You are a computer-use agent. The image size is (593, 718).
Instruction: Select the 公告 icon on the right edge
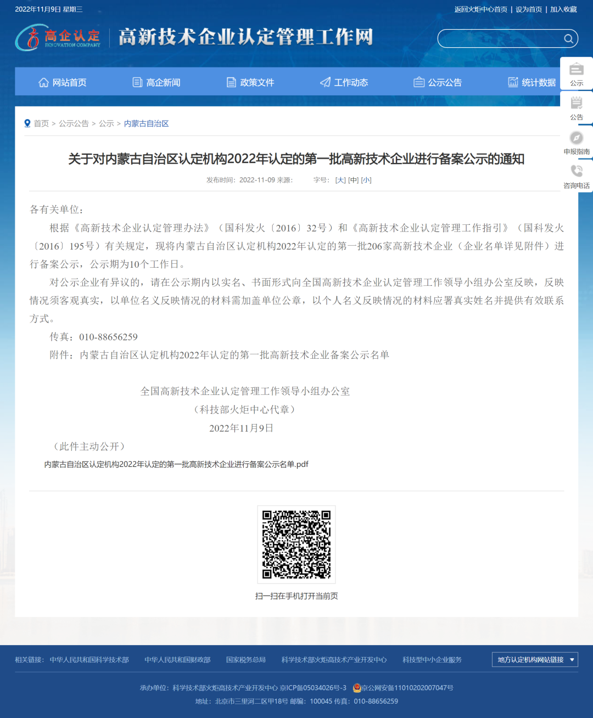coord(576,103)
